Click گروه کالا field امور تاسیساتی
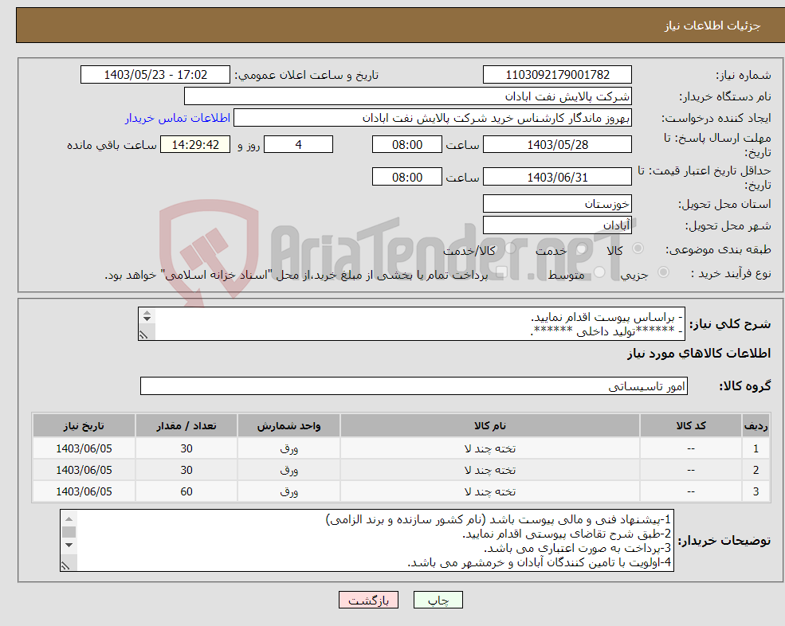 (414, 386)
